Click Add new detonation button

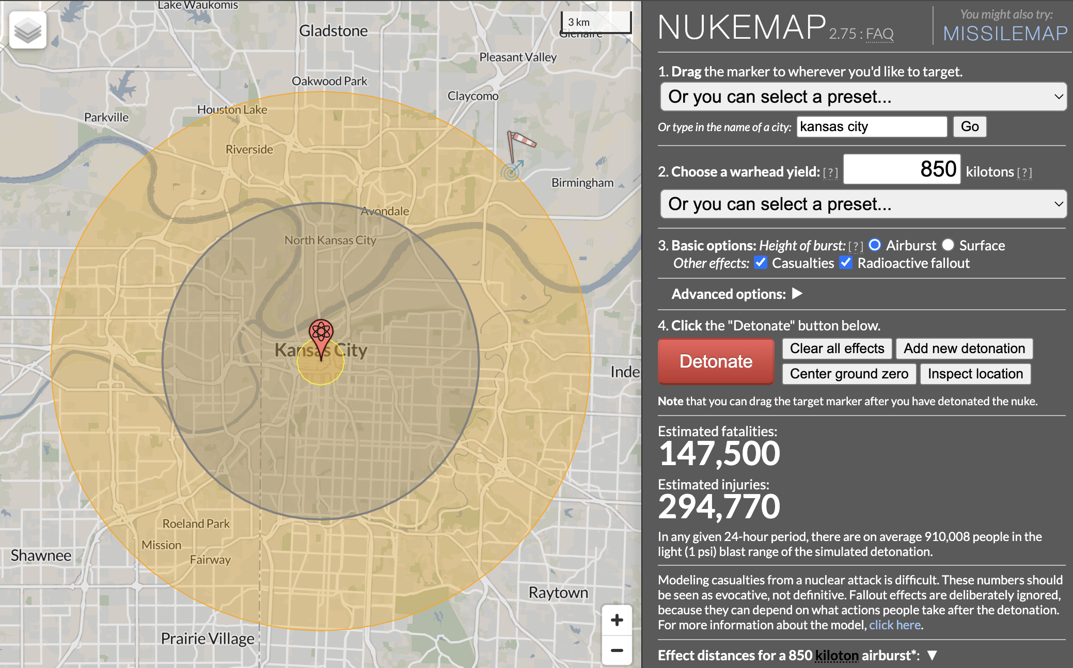coord(964,348)
